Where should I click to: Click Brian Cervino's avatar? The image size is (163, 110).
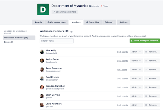tap(42, 96)
